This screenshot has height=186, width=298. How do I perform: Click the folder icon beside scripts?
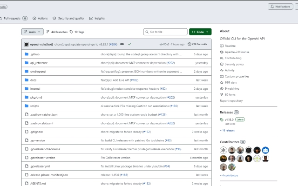tap(27, 106)
